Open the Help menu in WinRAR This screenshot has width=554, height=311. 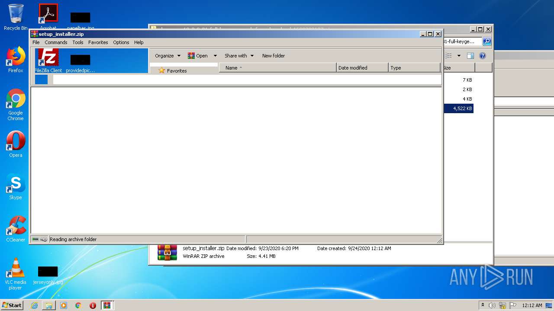[138, 42]
